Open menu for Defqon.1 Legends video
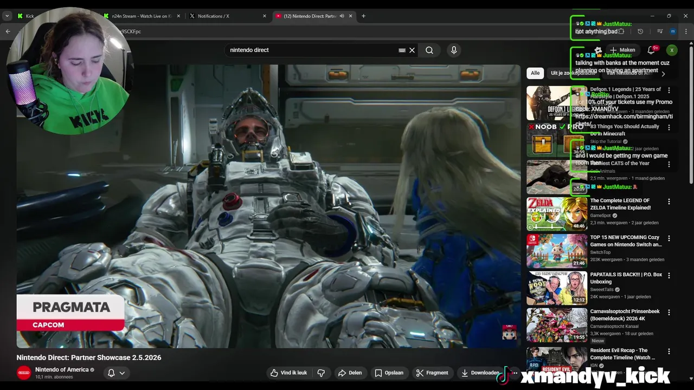Image resolution: width=694 pixels, height=390 pixels. pyautogui.click(x=669, y=90)
